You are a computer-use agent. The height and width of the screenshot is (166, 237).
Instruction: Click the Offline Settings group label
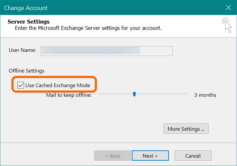(x=26, y=71)
